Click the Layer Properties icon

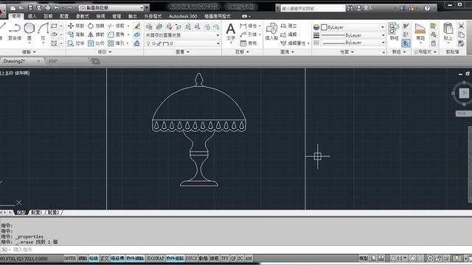pyautogui.click(x=148, y=26)
